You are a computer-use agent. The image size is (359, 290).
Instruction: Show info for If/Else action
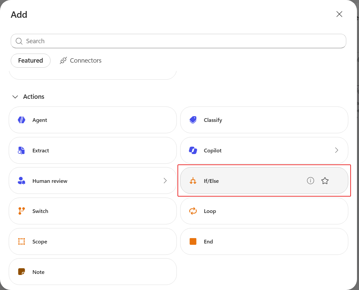(310, 180)
